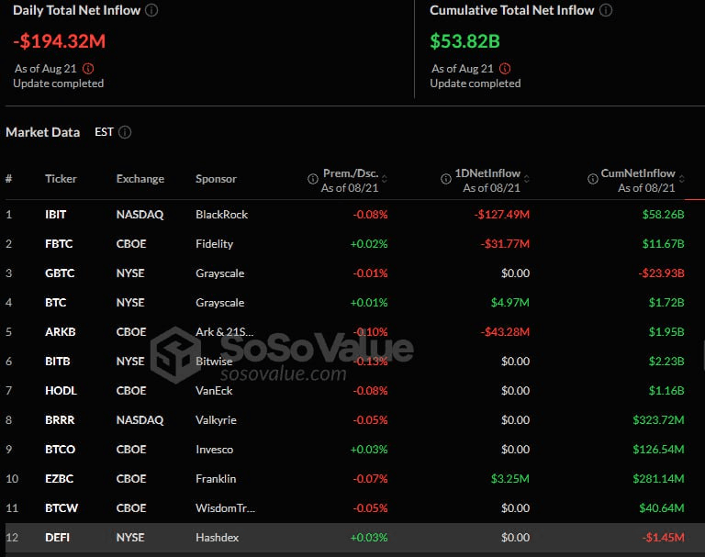Image resolution: width=705 pixels, height=557 pixels.
Task: Click BTCO cumulative inflow $126.54M
Action: (x=659, y=450)
